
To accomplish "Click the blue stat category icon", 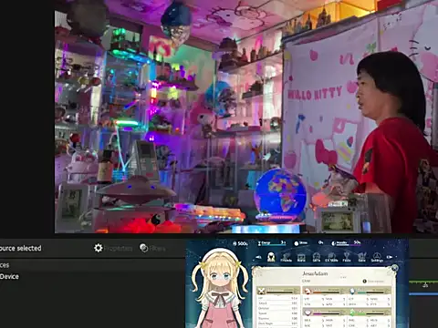I will tap(352, 291).
